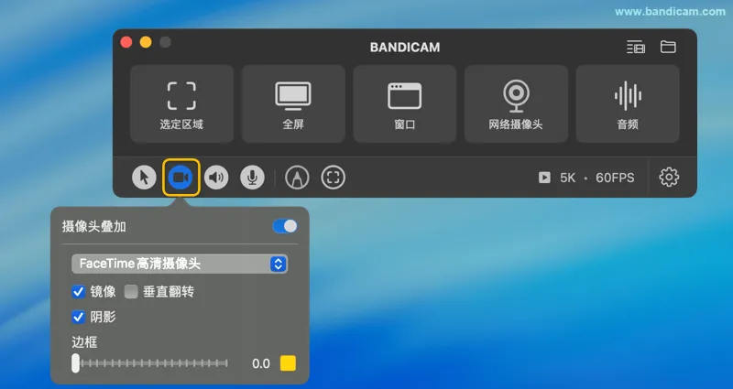Uncheck the 镜像 mirror checkbox
The width and height of the screenshot is (733, 389).
(78, 292)
